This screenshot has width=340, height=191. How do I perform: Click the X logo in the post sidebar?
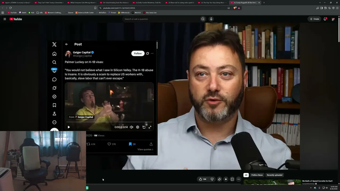[54, 45]
